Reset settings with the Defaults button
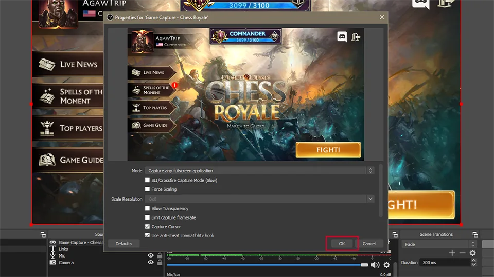 pos(123,243)
